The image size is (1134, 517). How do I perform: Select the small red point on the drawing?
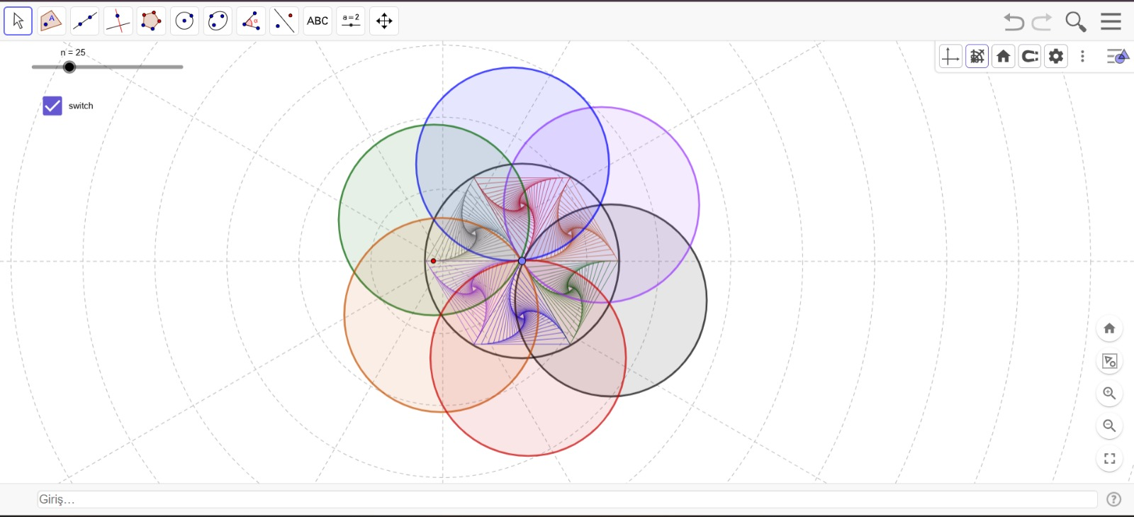point(434,261)
